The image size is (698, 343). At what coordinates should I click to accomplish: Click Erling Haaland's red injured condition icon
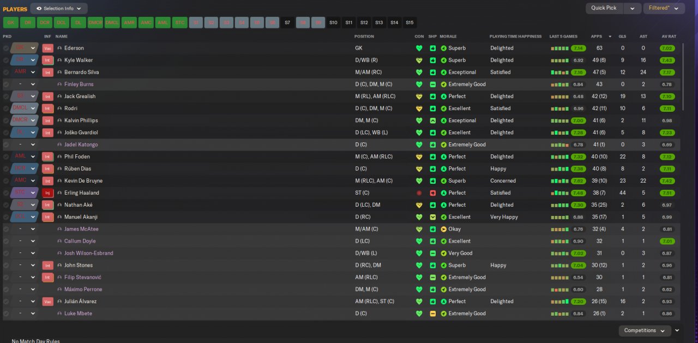pos(419,193)
